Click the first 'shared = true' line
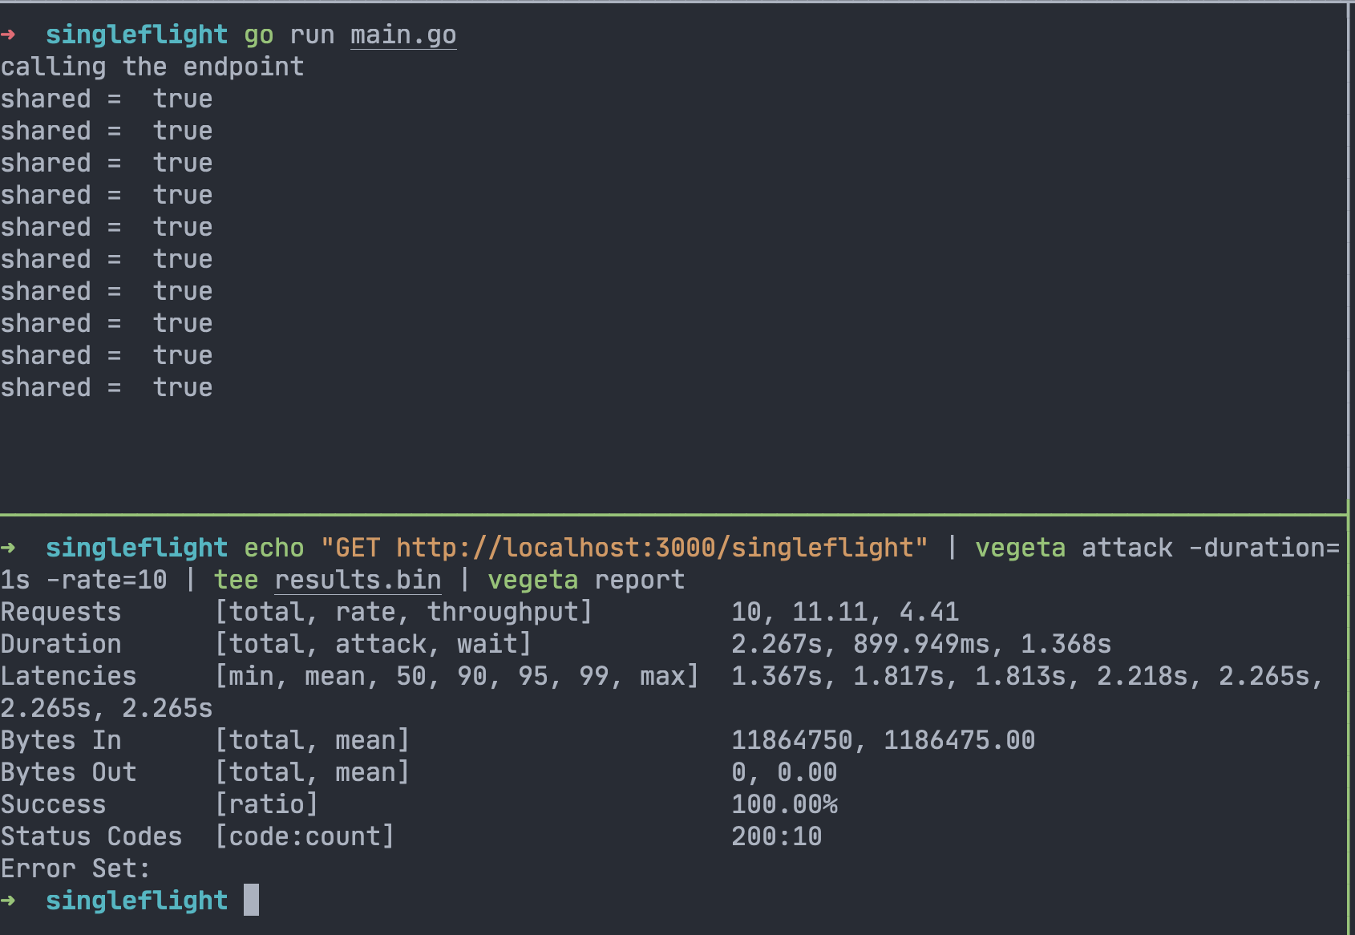 [107, 99]
